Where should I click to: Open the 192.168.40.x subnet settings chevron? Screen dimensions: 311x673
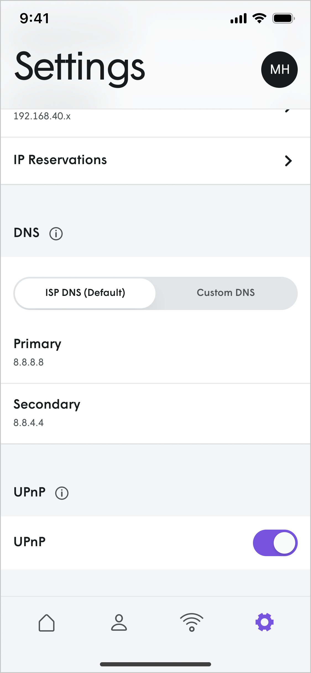(x=288, y=111)
